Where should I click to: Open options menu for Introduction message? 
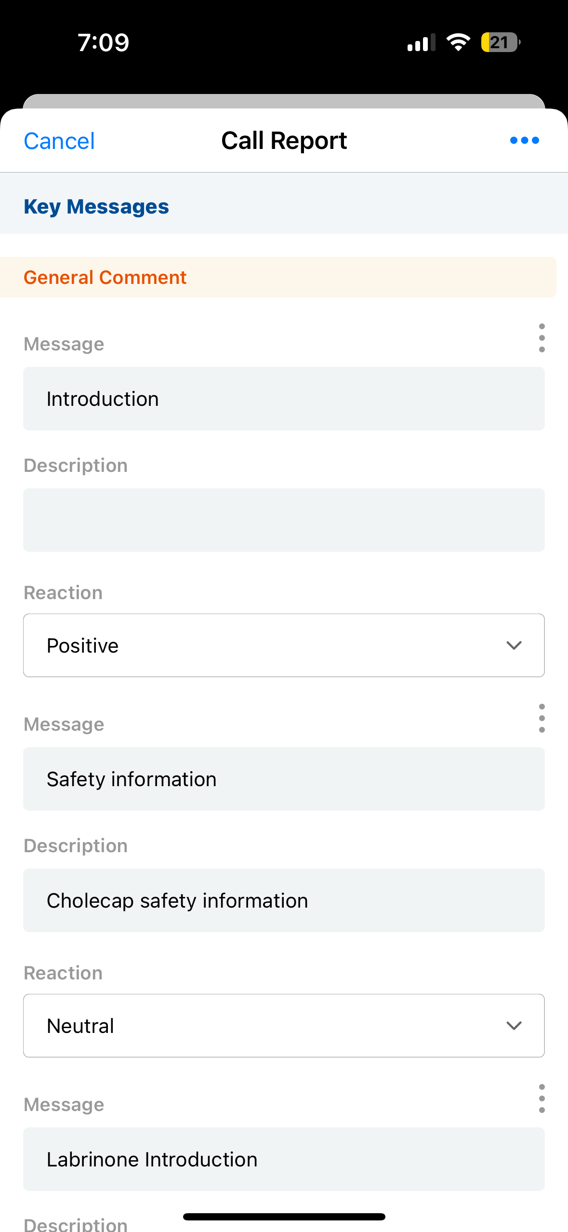click(x=542, y=338)
